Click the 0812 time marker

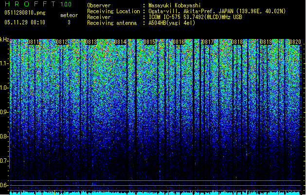pyautogui.click(x=62, y=42)
